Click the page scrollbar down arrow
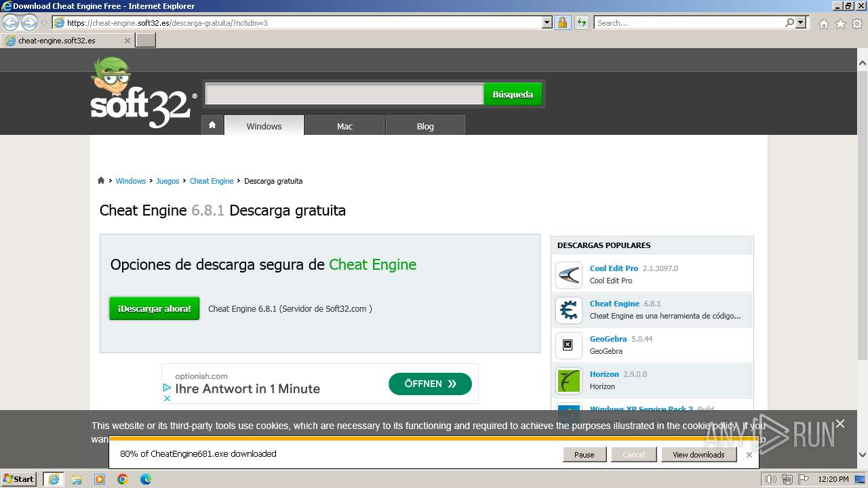 pyautogui.click(x=862, y=455)
